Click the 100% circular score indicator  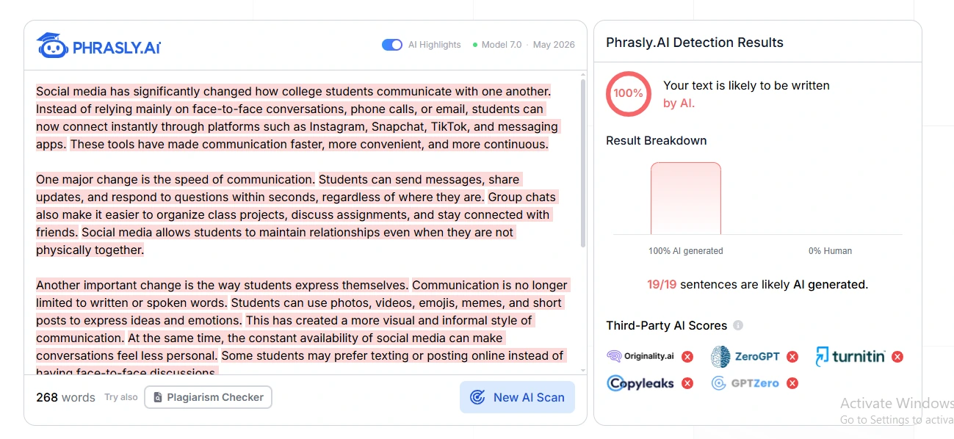coord(629,93)
